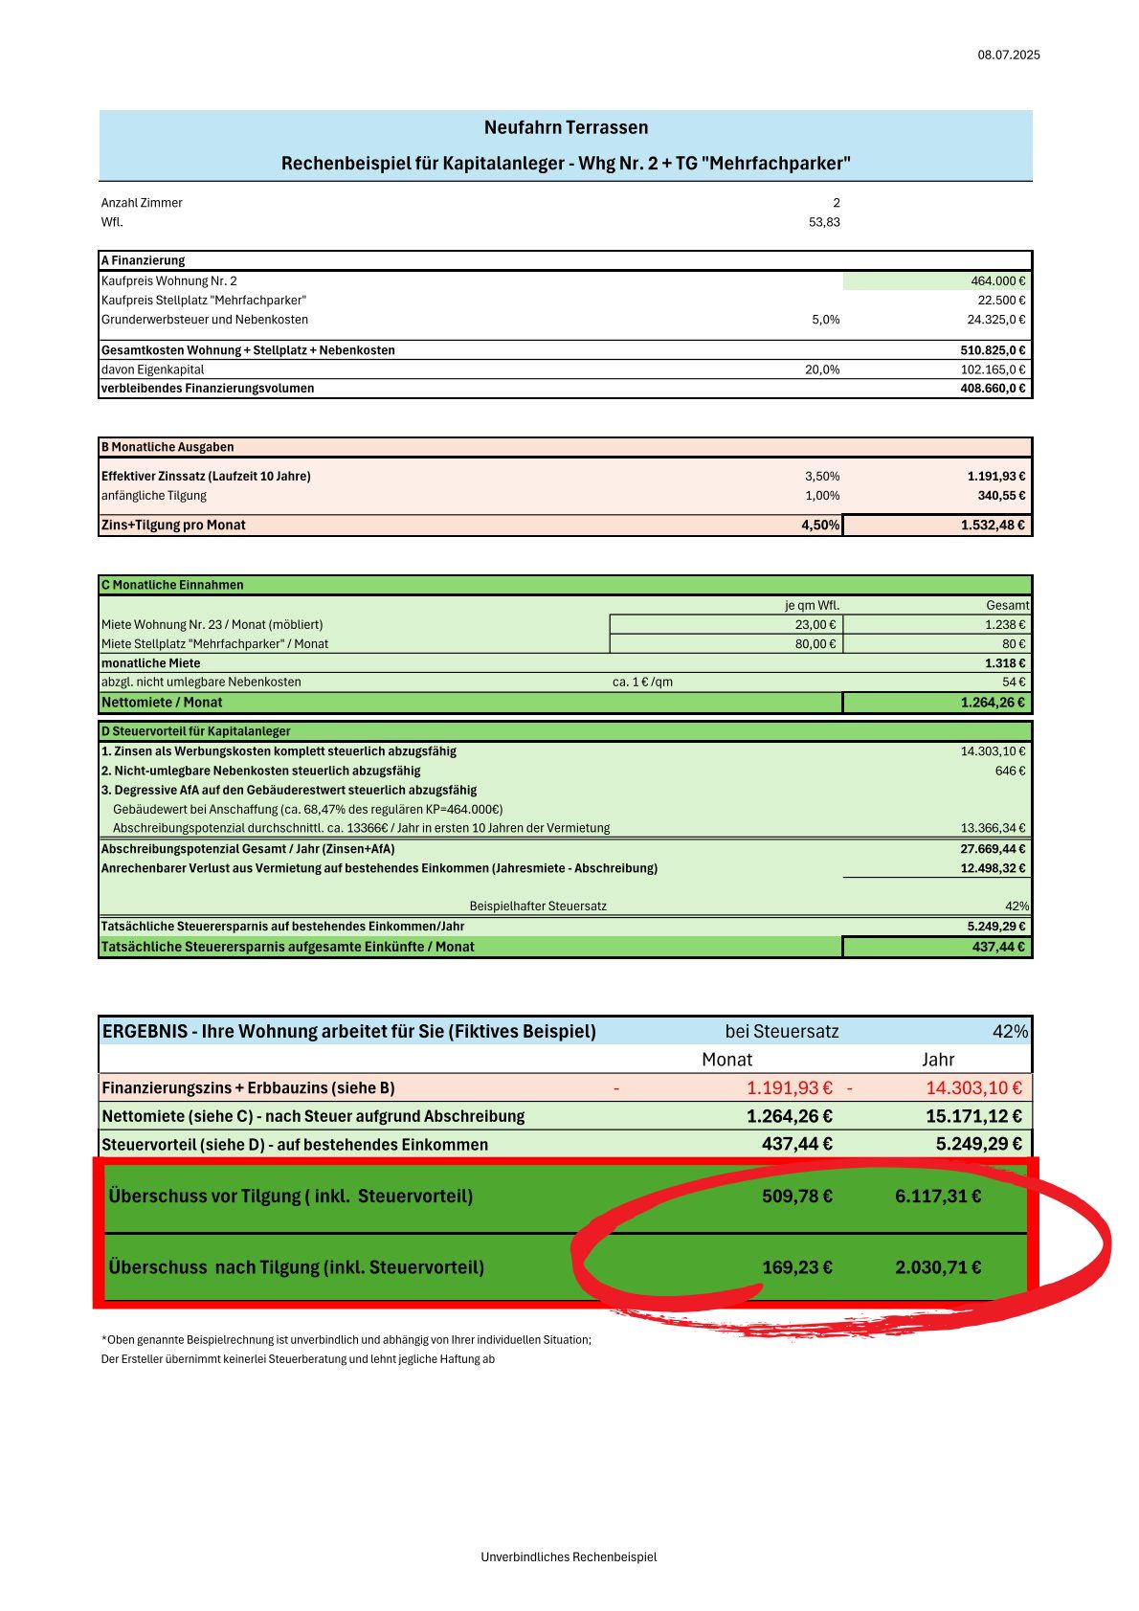Click the repayment amount 340,55 €
This screenshot has height=1611, width=1139.
(x=1000, y=496)
